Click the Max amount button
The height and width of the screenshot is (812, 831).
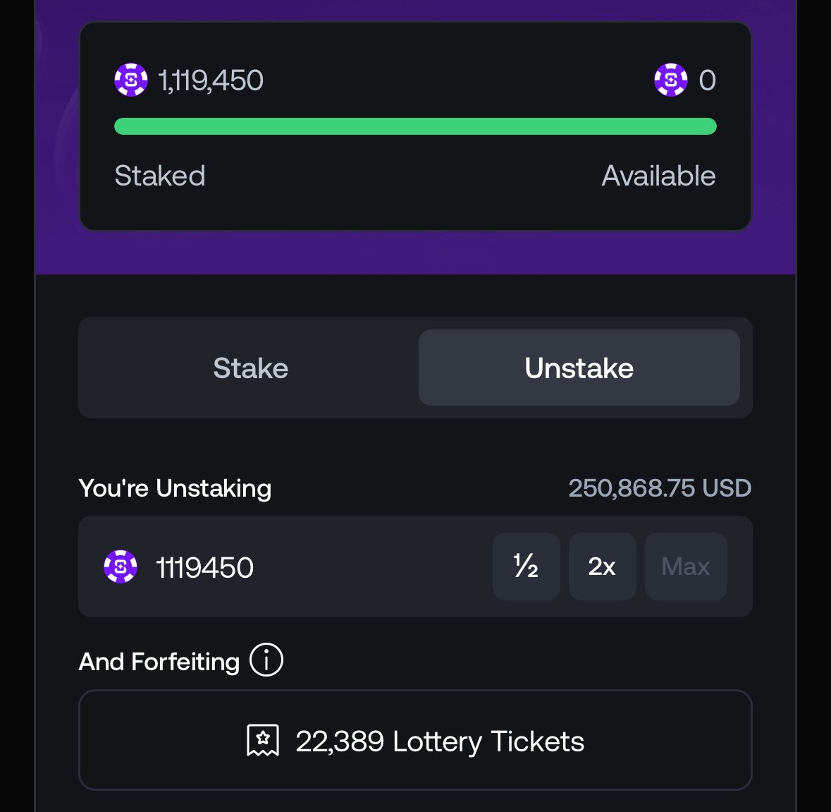(686, 566)
